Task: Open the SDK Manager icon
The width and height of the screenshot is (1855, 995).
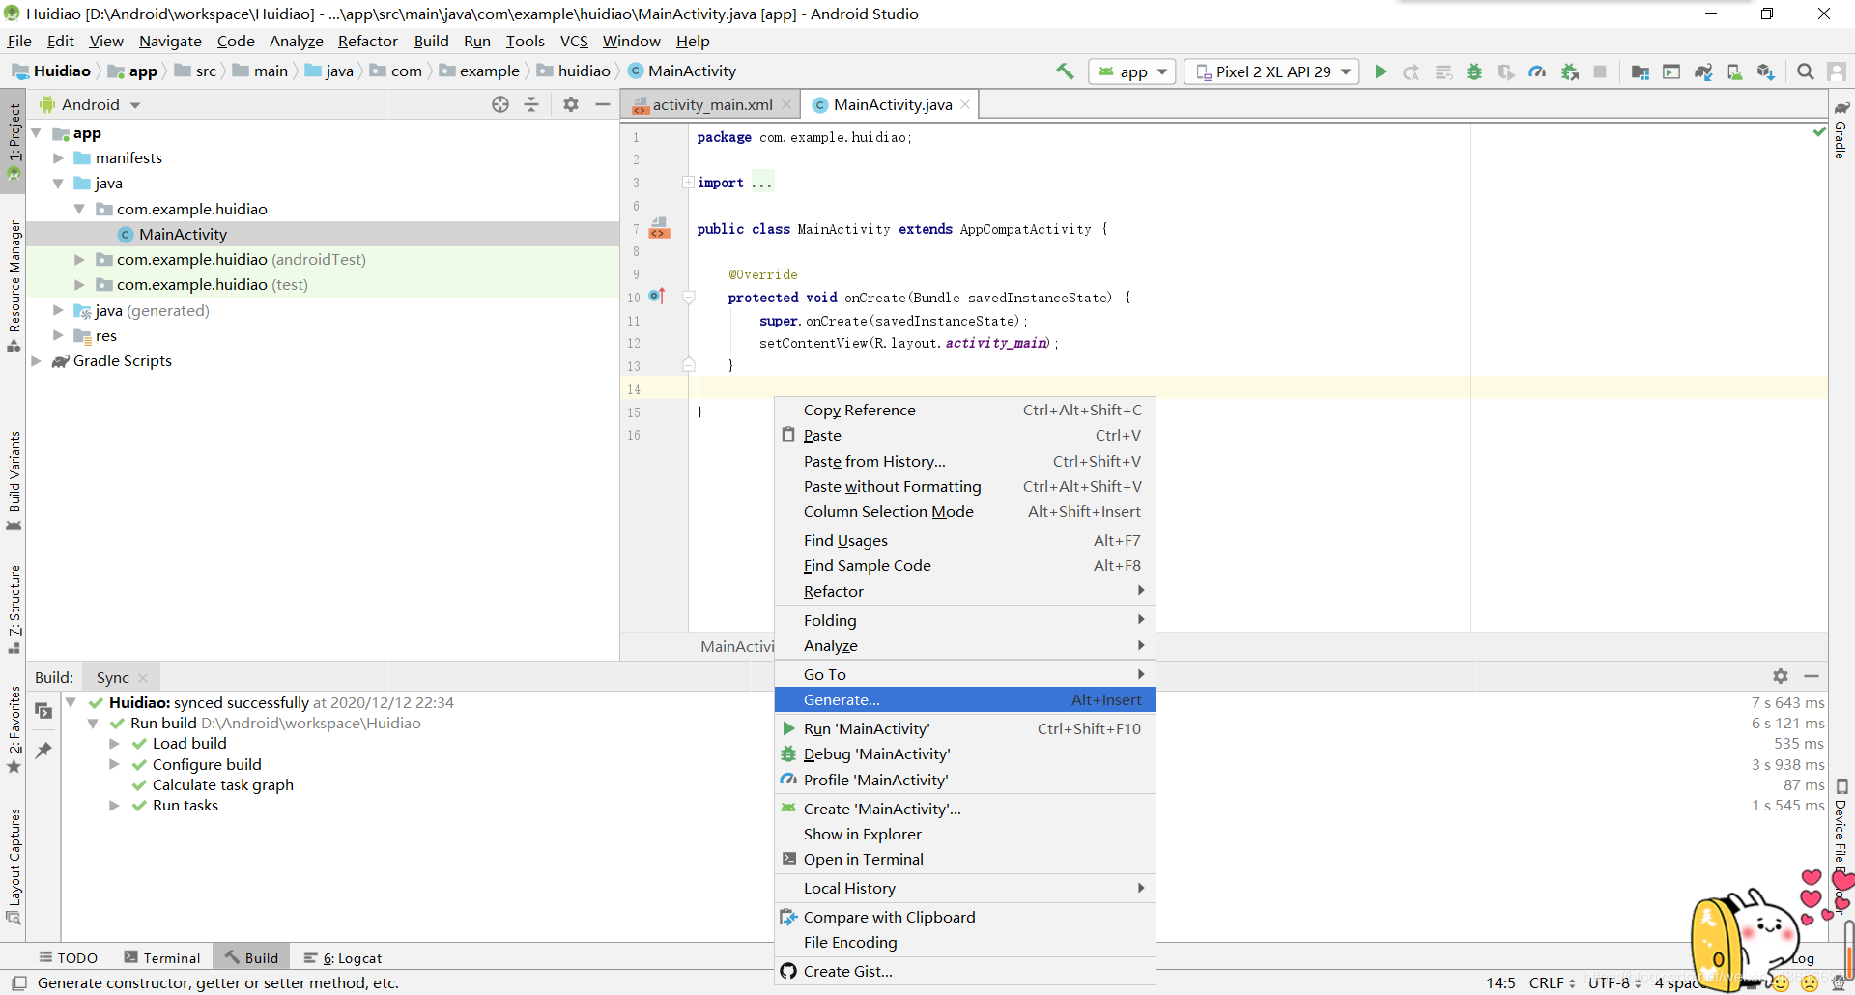Action: tap(1766, 71)
